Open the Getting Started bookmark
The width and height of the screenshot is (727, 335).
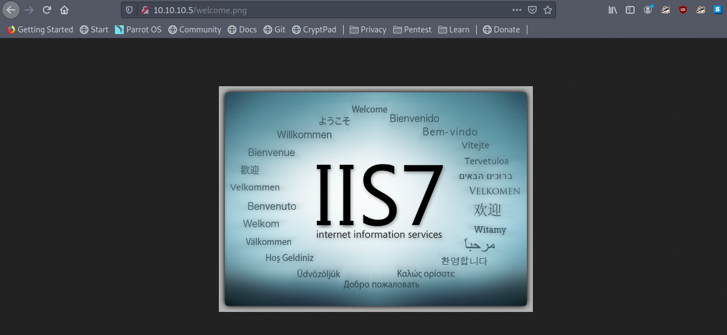coord(40,30)
